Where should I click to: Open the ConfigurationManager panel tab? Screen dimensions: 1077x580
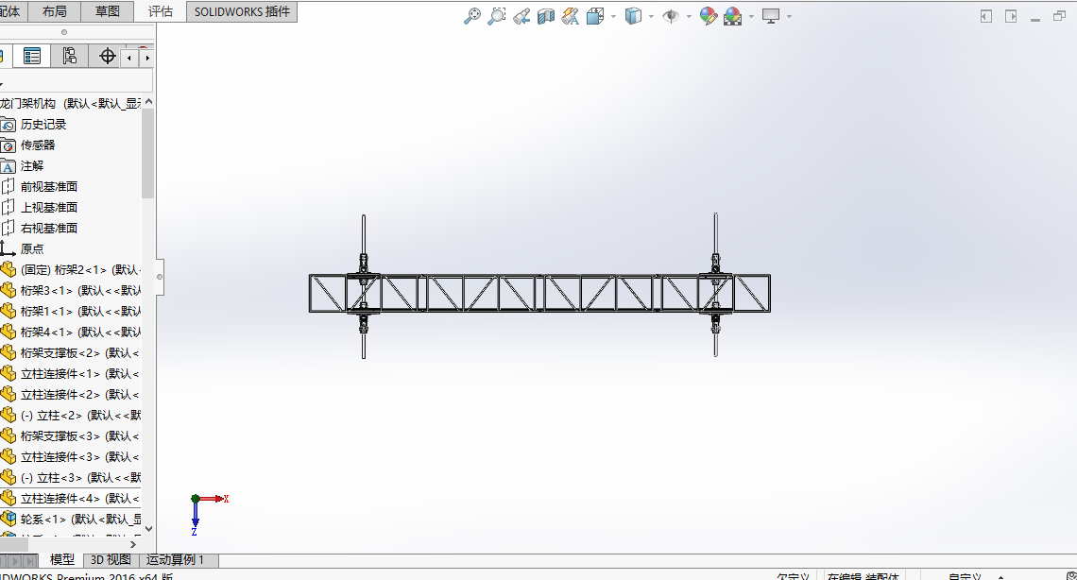point(69,57)
